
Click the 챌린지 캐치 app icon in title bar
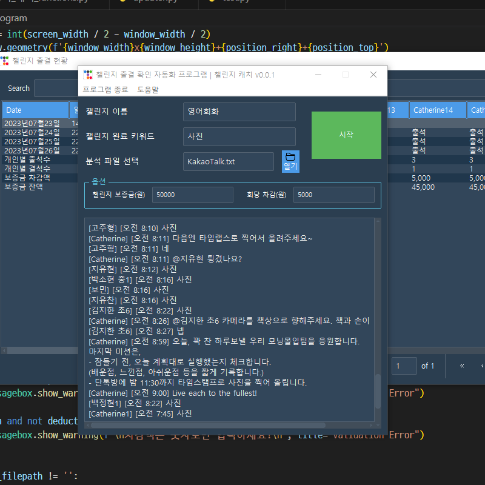click(x=89, y=75)
